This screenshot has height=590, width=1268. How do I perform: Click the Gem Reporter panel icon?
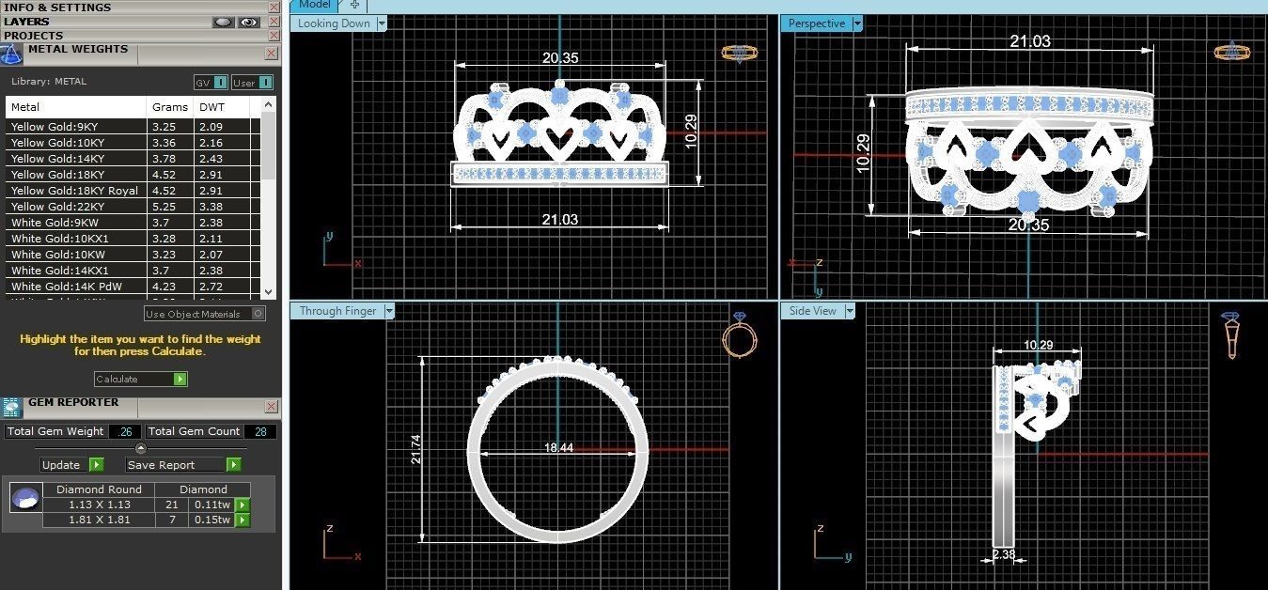point(11,407)
